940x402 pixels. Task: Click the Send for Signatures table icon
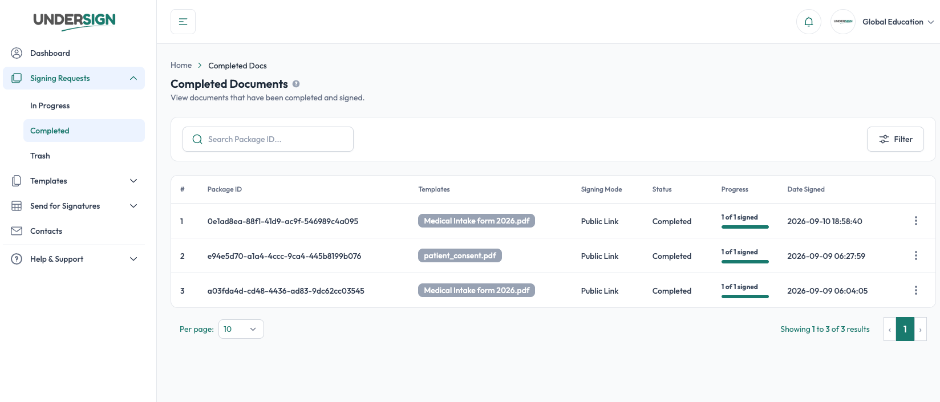click(17, 206)
